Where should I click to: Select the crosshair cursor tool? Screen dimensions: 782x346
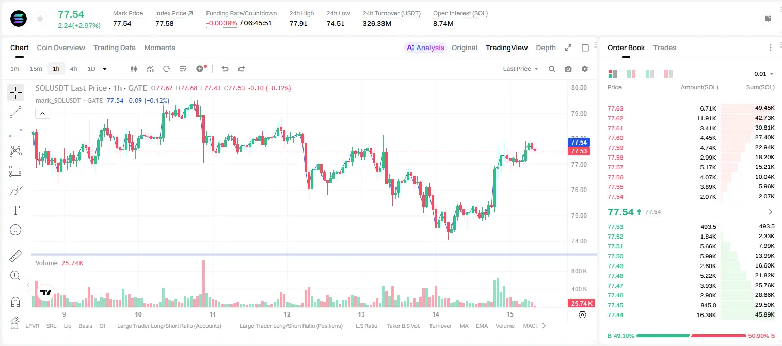pos(15,92)
